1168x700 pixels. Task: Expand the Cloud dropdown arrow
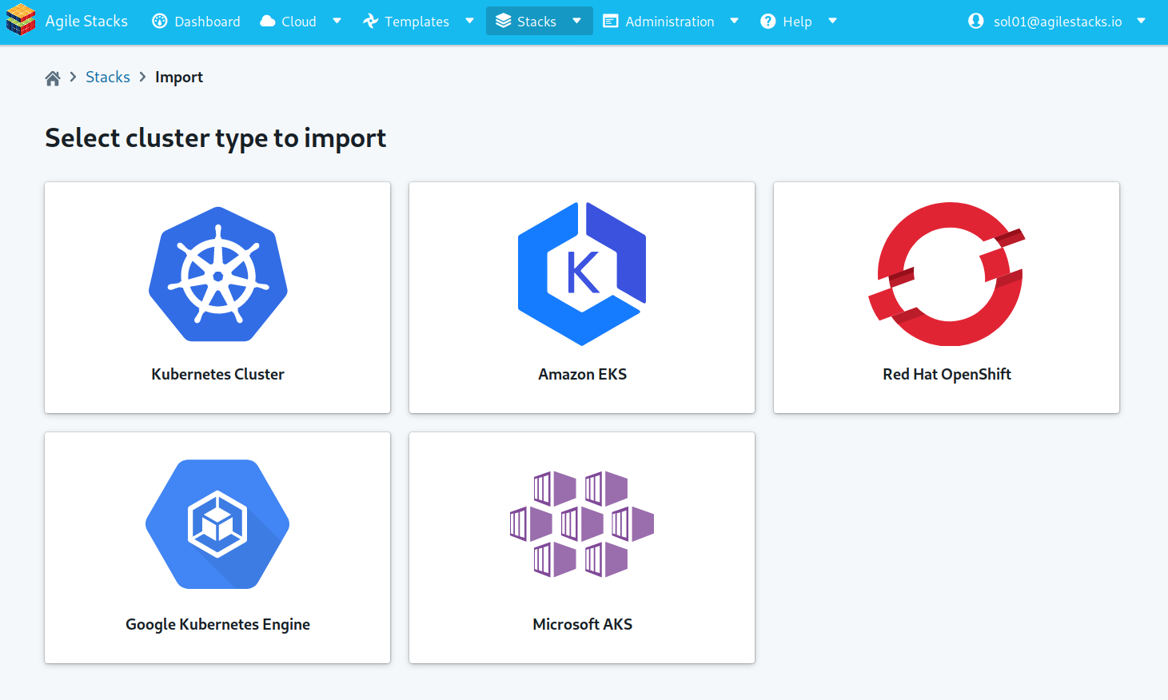(337, 21)
